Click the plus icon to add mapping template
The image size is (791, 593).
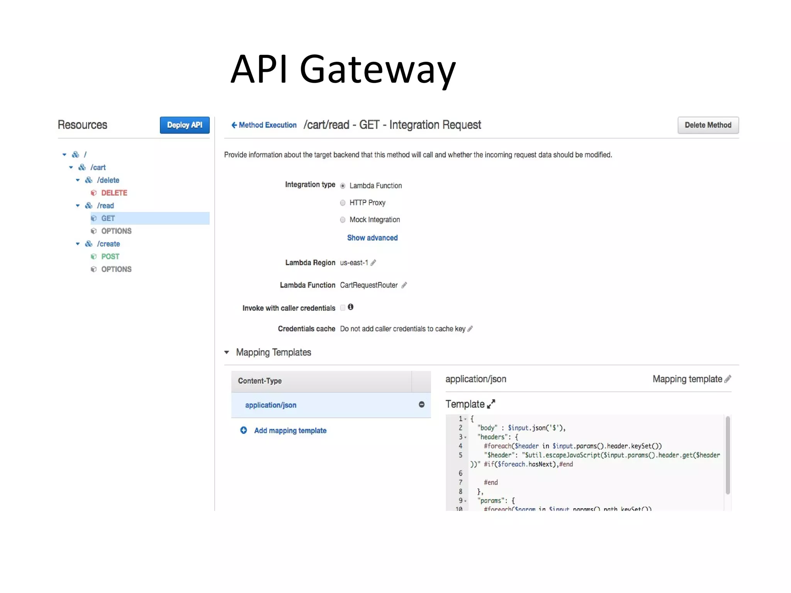[244, 430]
